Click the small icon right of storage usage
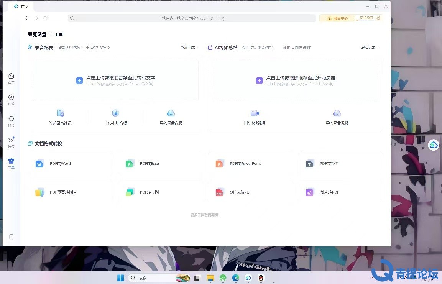This screenshot has height=284, width=442. point(378,18)
